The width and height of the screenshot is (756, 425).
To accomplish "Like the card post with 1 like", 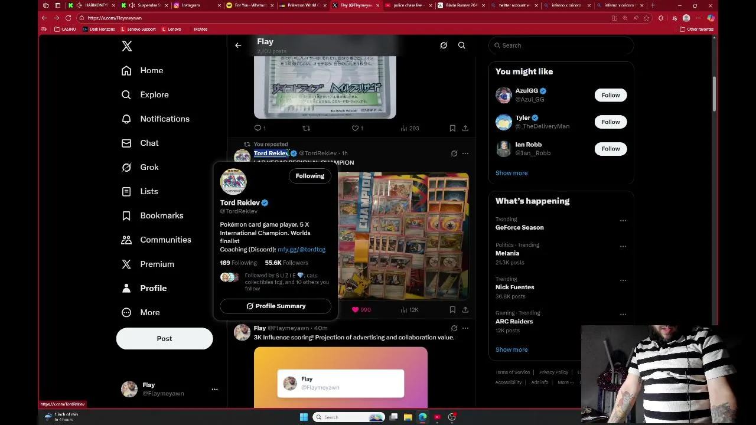I will [356, 128].
